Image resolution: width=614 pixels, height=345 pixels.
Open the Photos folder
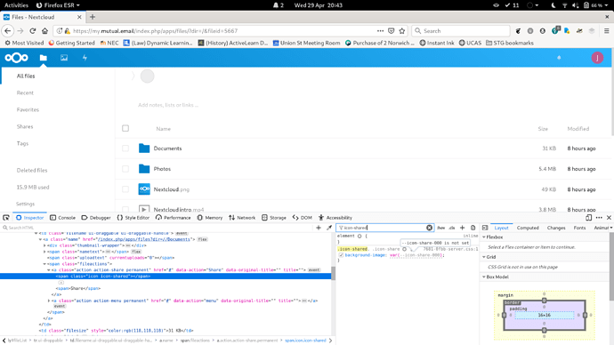pyautogui.click(x=162, y=169)
